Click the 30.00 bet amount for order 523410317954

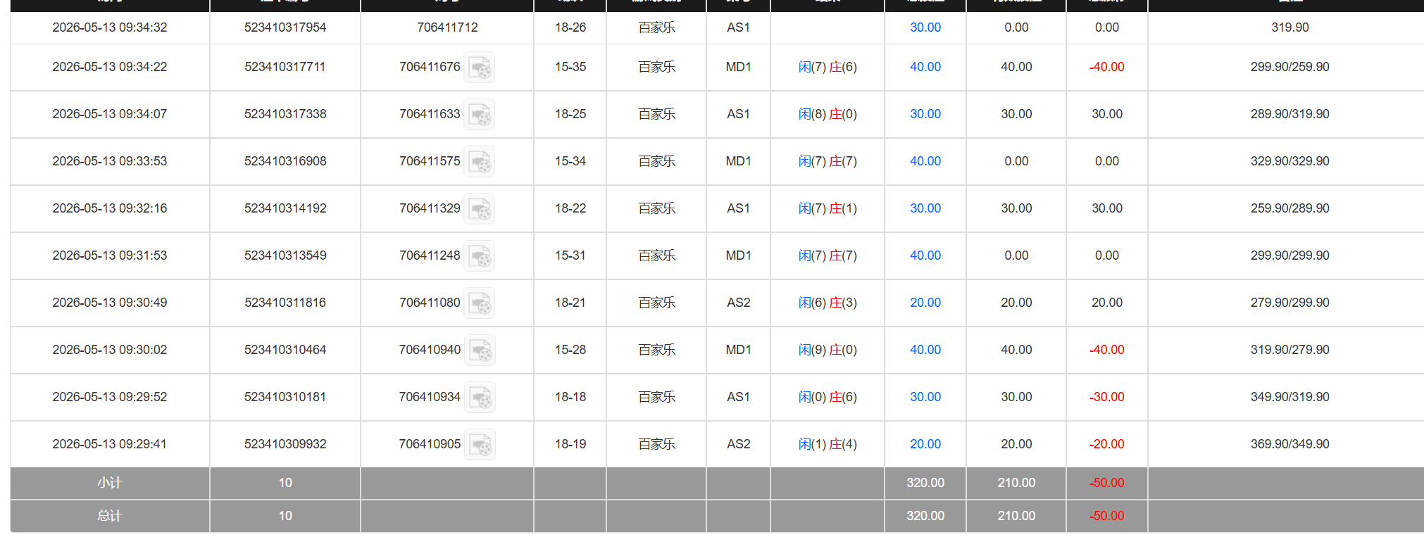[x=925, y=27]
